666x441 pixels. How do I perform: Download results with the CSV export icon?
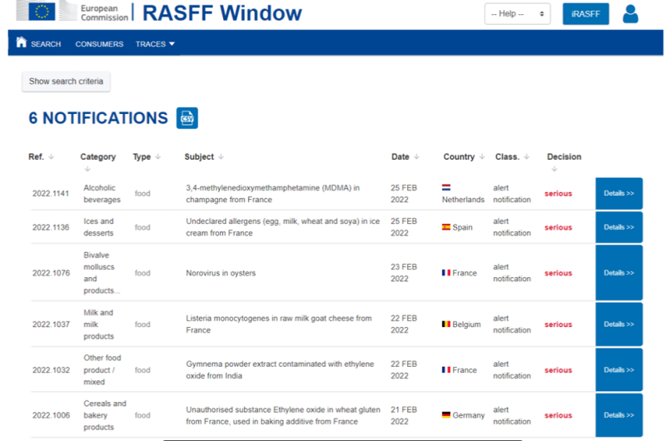point(186,118)
